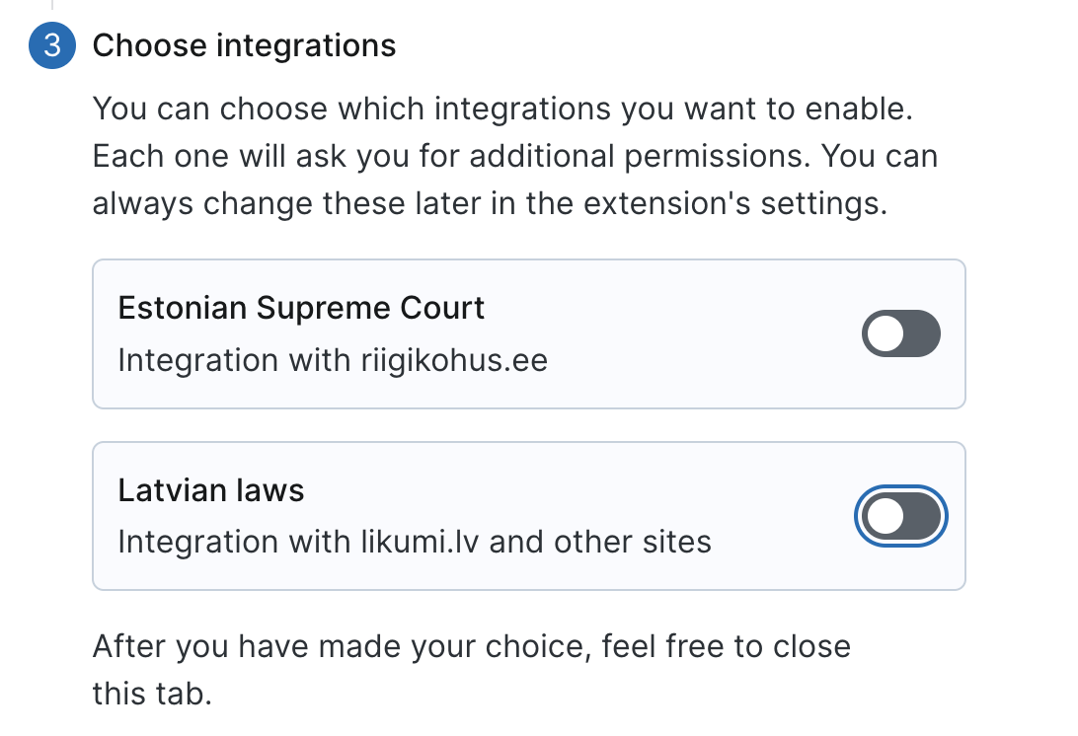The height and width of the screenshot is (736, 1078).
Task: Click the "Choose integrations" step heading
Action: [x=244, y=46]
